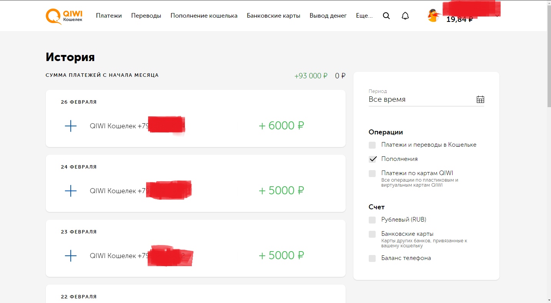Uncheck the Пополнения checkbox
The width and height of the screenshot is (551, 303).
tap(372, 159)
